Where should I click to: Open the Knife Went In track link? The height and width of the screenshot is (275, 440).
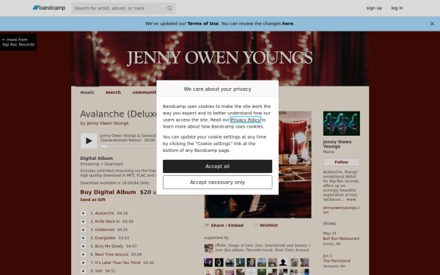[x=107, y=221]
